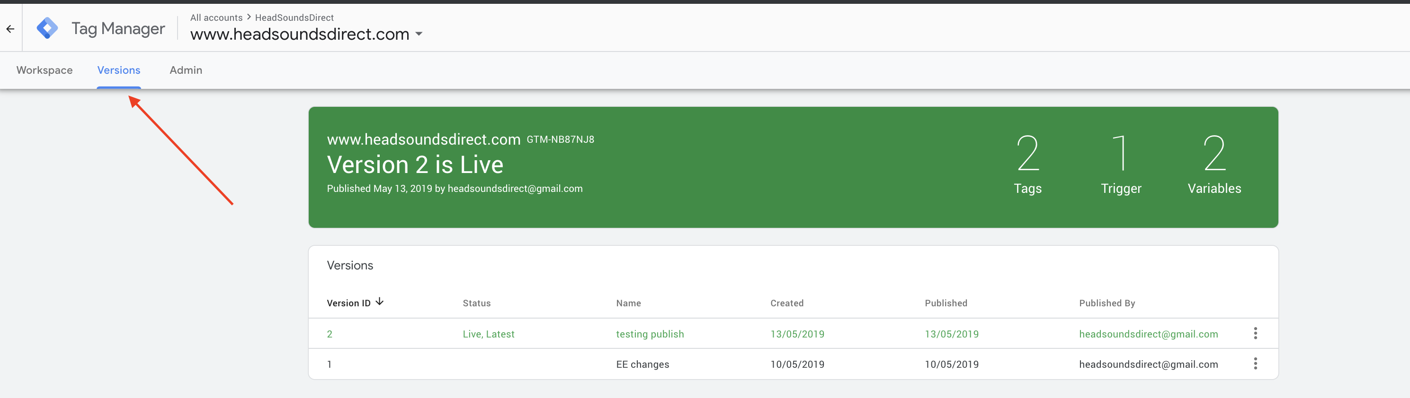Click the Version ID column header
Viewport: 1410px width, 398px height.
(348, 303)
